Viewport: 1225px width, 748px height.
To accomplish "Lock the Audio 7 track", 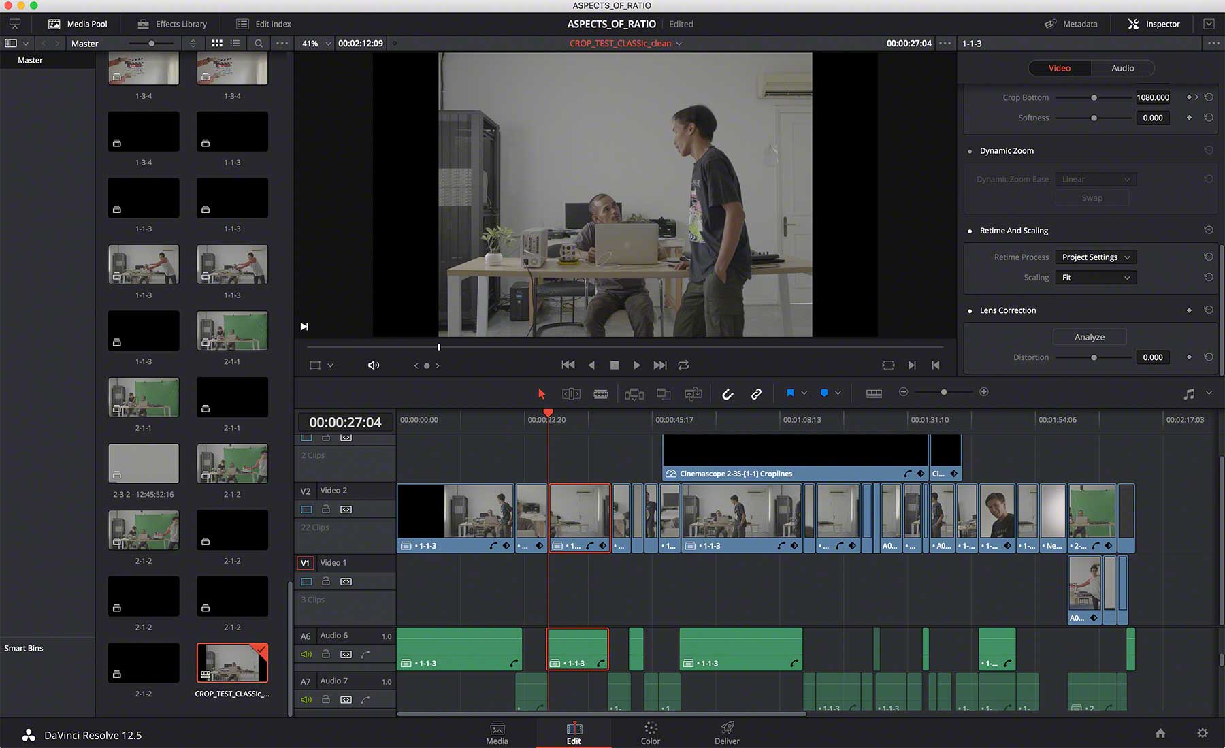I will (326, 699).
